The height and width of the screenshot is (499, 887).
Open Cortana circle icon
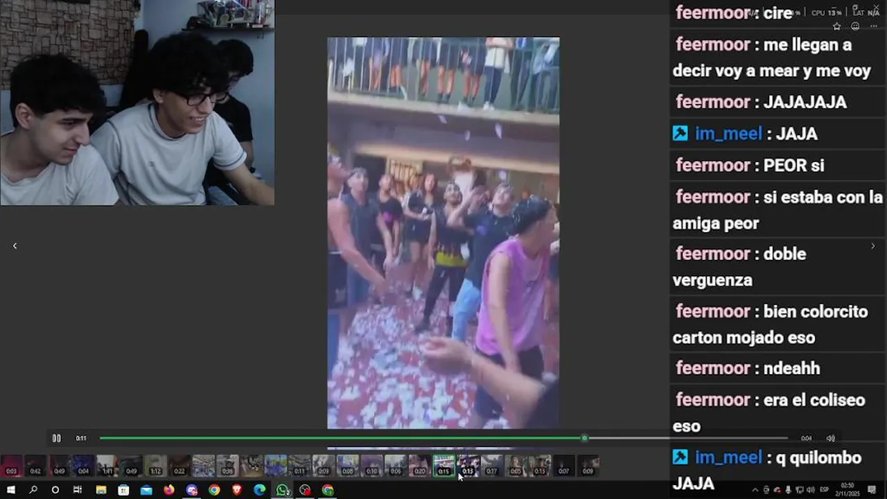click(x=55, y=490)
